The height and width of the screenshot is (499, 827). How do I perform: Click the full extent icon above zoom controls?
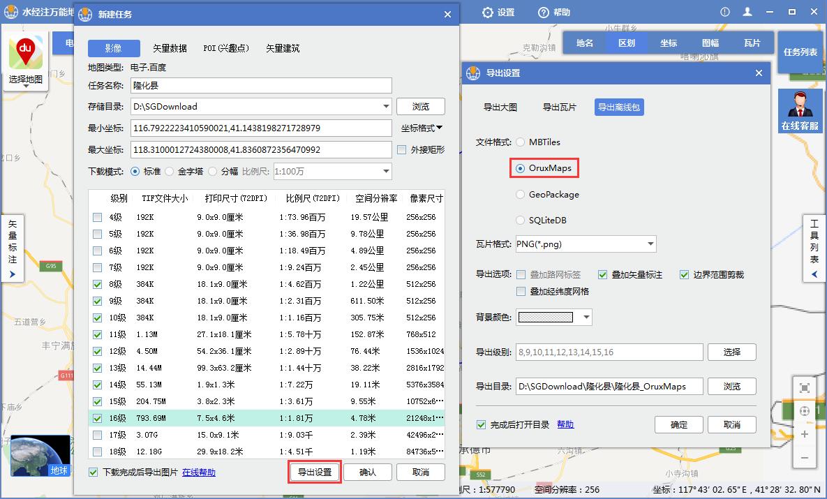click(x=805, y=387)
